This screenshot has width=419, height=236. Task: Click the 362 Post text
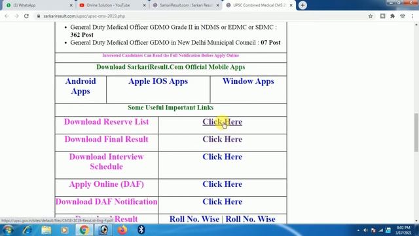click(x=82, y=35)
